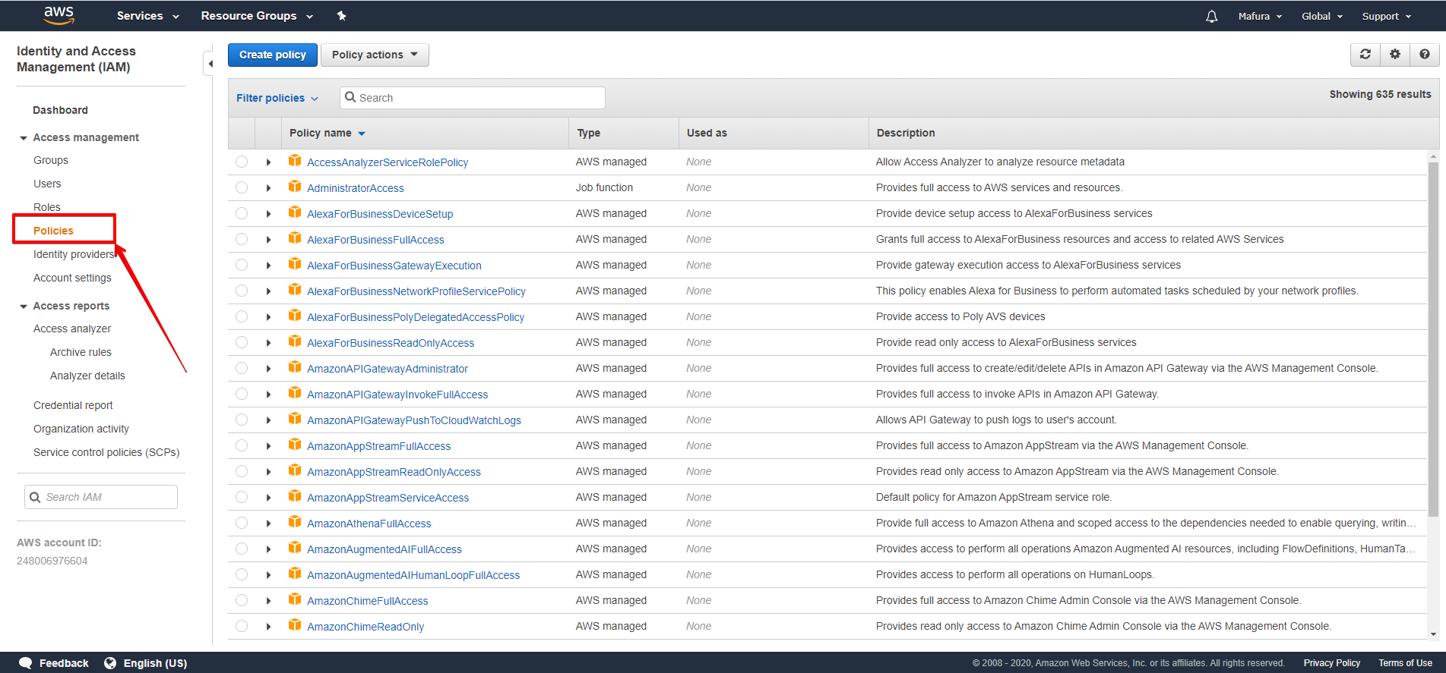This screenshot has width=1446, height=673.
Task: Click the Feedback speech bubble icon
Action: (x=25, y=662)
